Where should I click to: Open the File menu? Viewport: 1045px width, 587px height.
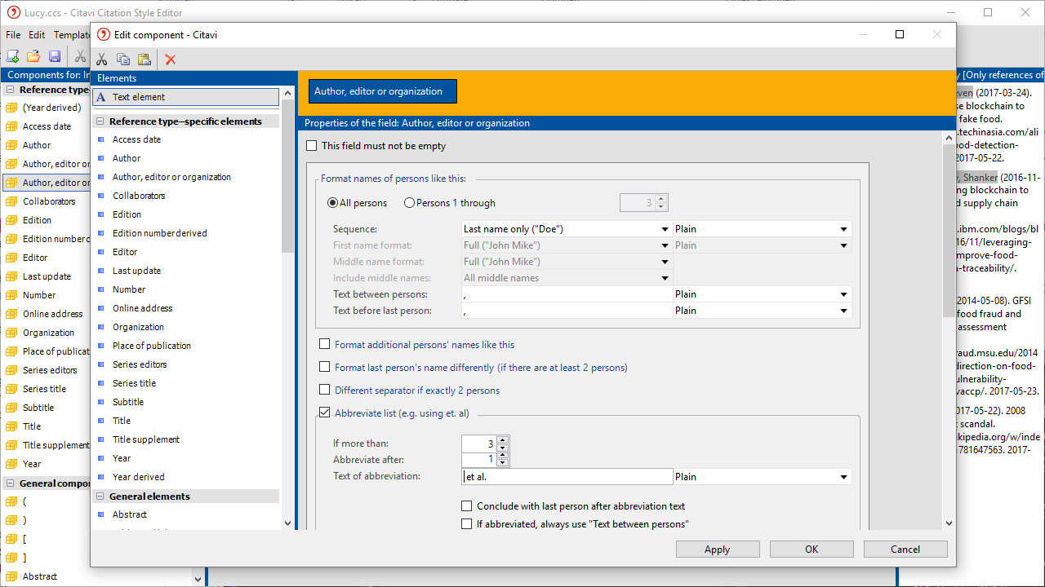(13, 35)
